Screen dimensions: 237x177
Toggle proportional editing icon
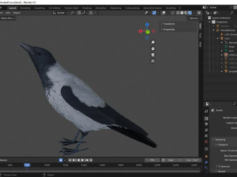[91, 13]
